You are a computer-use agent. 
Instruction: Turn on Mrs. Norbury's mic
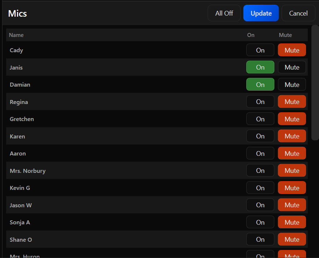(x=260, y=171)
